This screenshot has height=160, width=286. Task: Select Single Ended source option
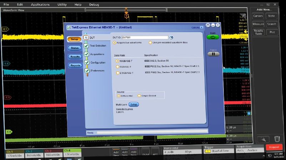[139, 96]
